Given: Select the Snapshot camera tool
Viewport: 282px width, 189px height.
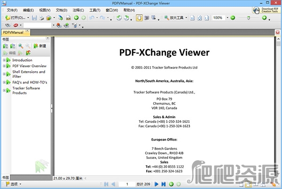Looking at the screenshot, I should click(147, 17).
